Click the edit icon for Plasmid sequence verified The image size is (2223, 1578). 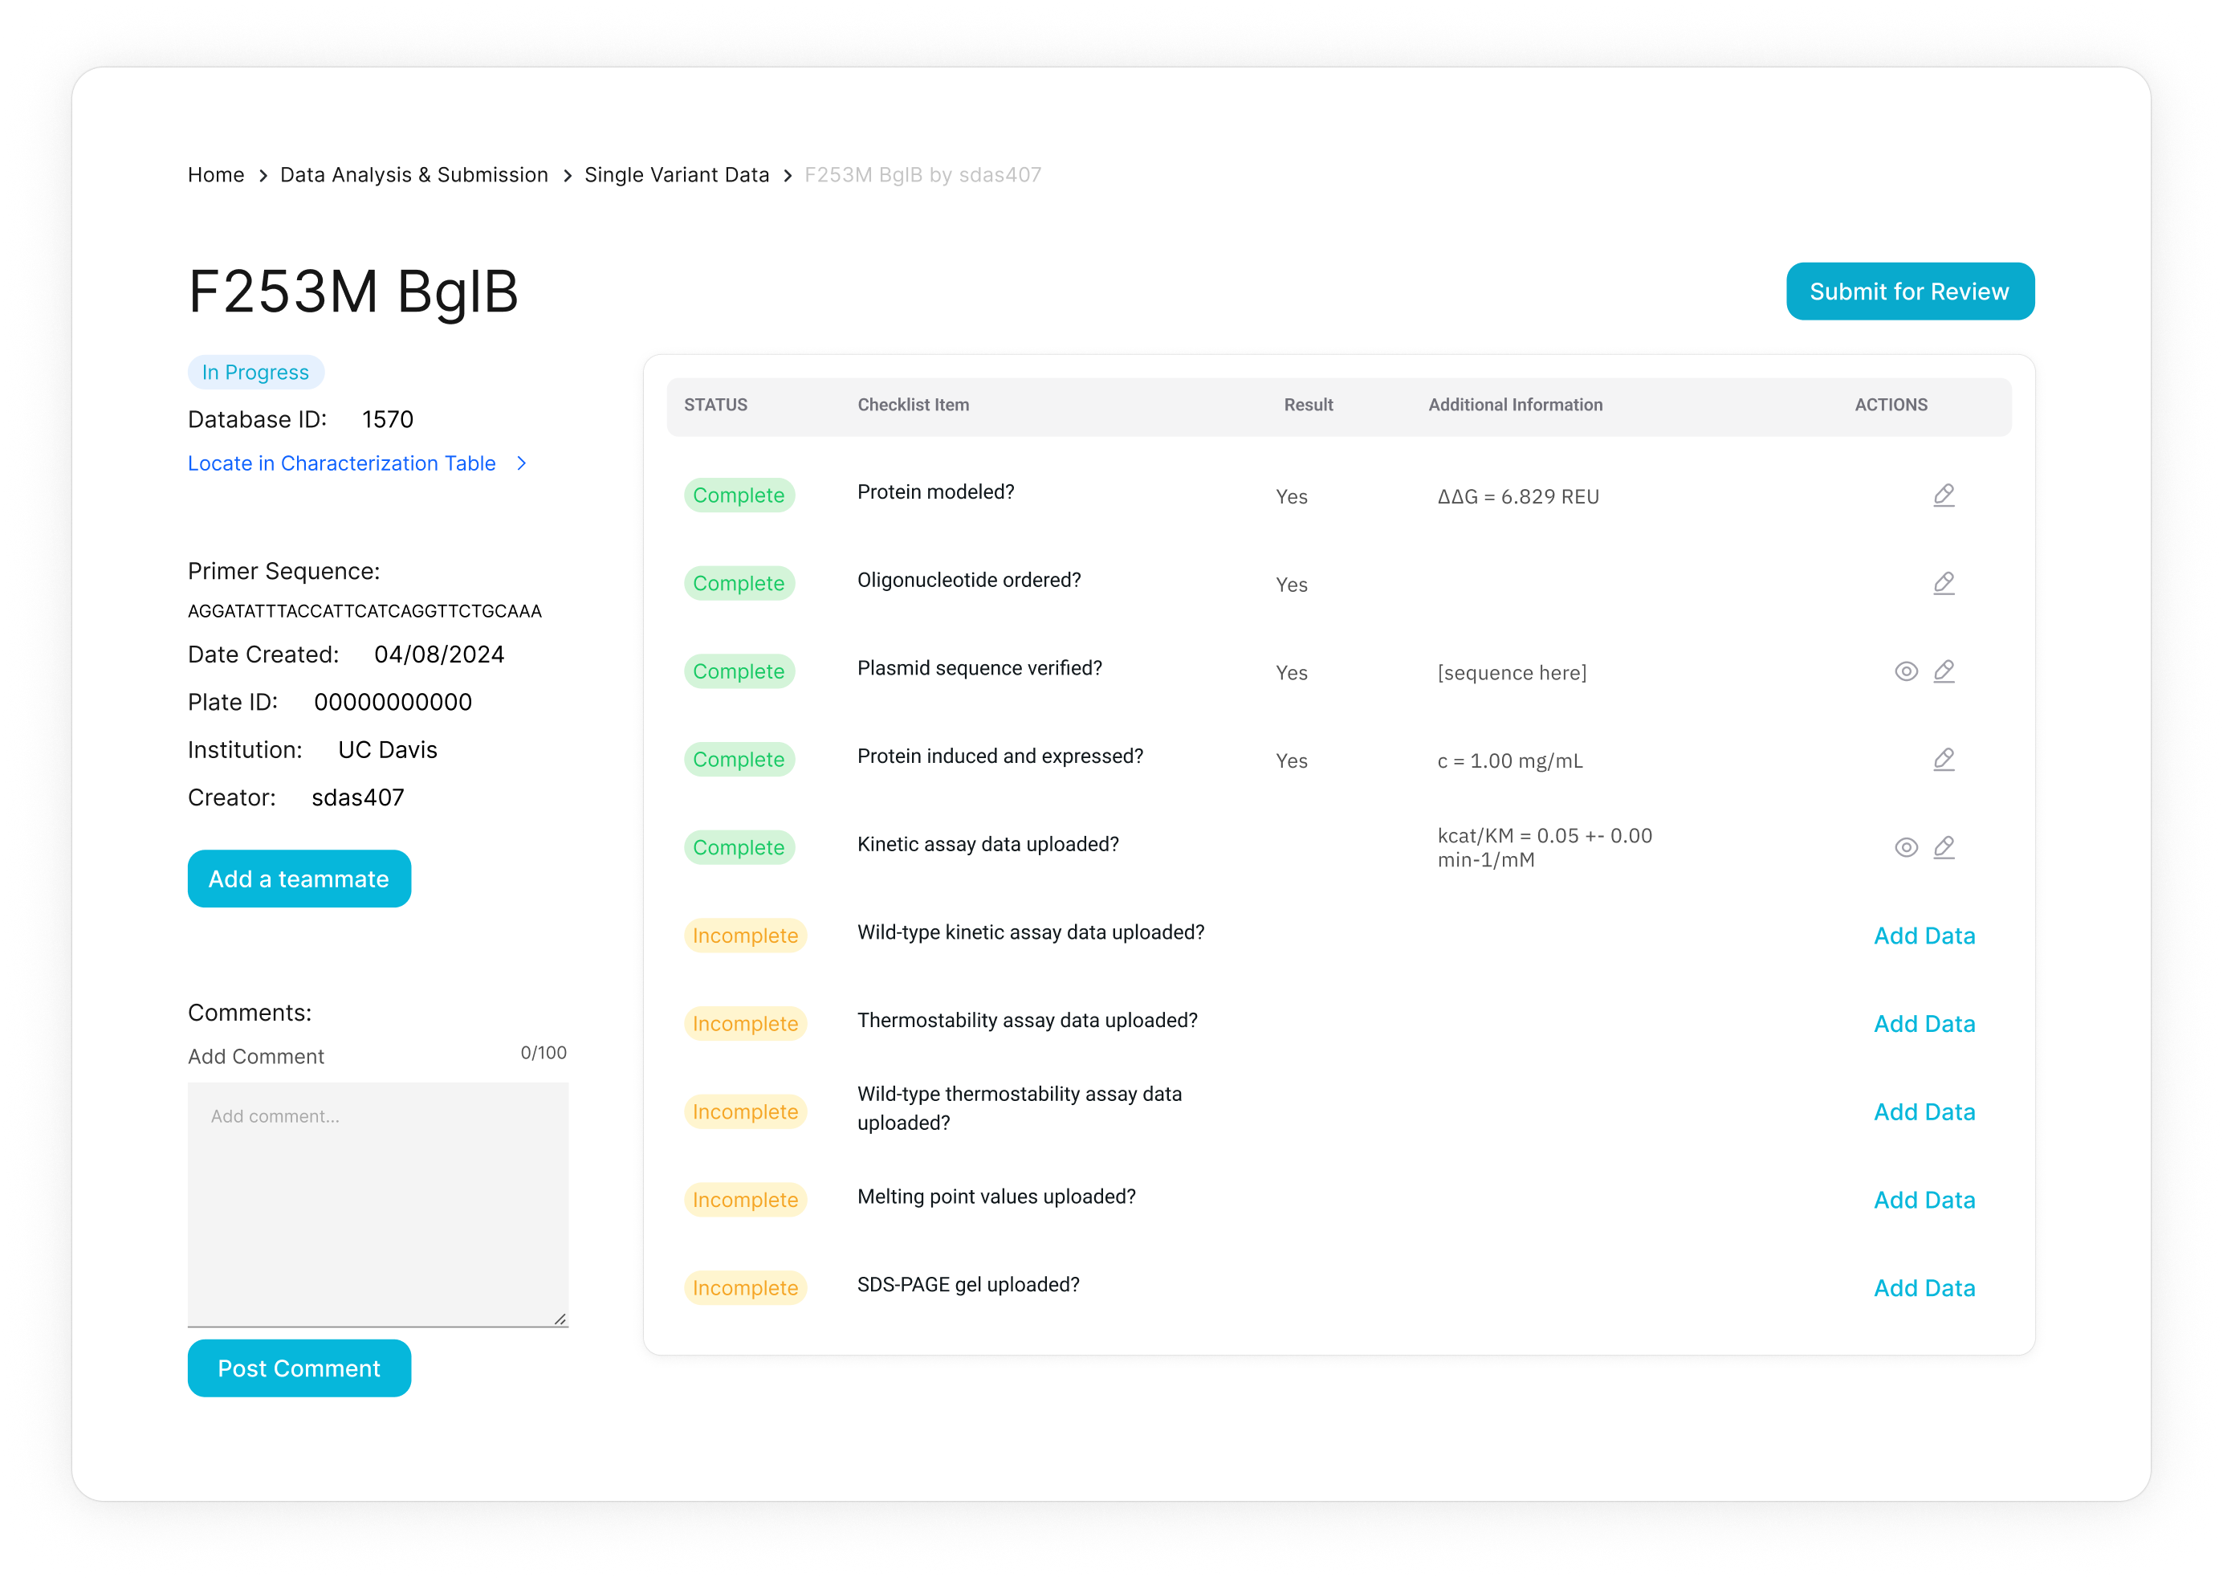point(1943,671)
